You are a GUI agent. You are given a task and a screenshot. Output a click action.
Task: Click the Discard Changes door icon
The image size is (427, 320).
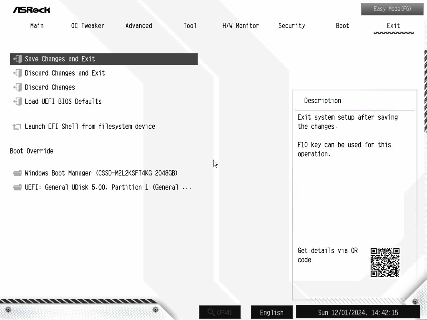[x=18, y=87]
